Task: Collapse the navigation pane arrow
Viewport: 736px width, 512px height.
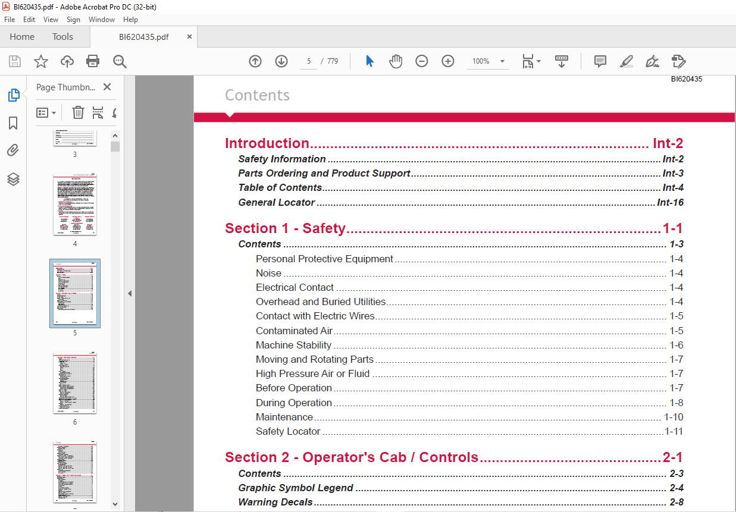Action: coord(130,293)
